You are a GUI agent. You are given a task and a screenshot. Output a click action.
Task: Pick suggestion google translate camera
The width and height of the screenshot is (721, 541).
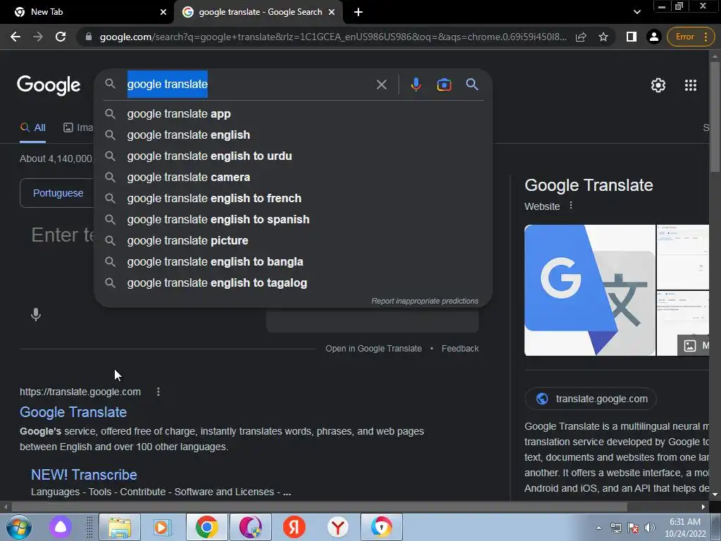point(294,177)
